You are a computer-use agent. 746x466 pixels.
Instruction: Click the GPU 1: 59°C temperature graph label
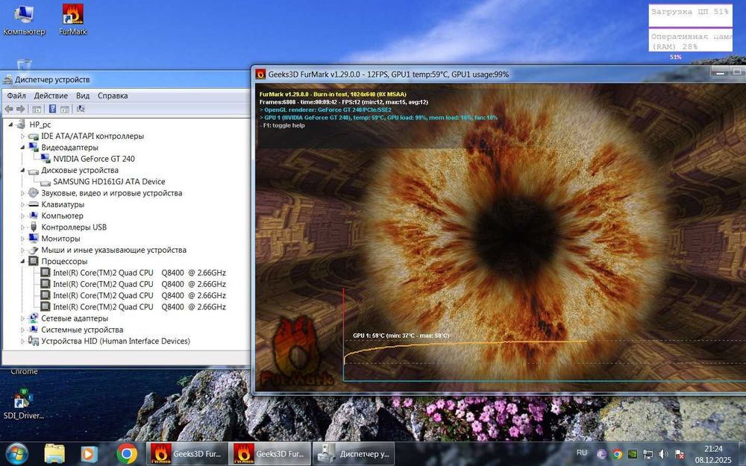tap(401, 336)
